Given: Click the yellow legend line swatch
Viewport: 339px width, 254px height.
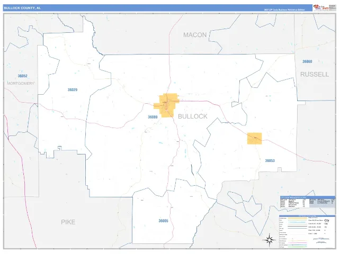Looking at the screenshot, I should coord(298,218).
